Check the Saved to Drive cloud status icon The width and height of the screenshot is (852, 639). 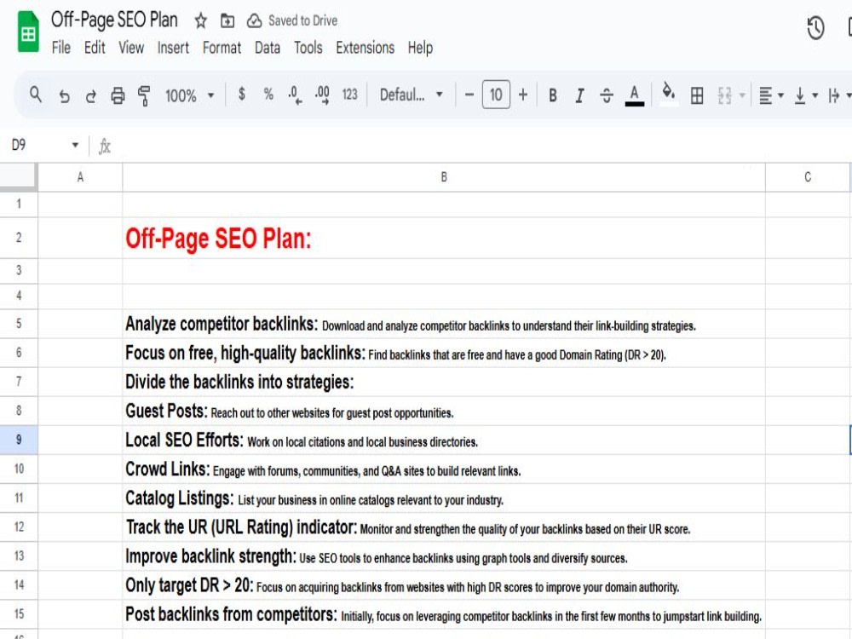tap(254, 20)
